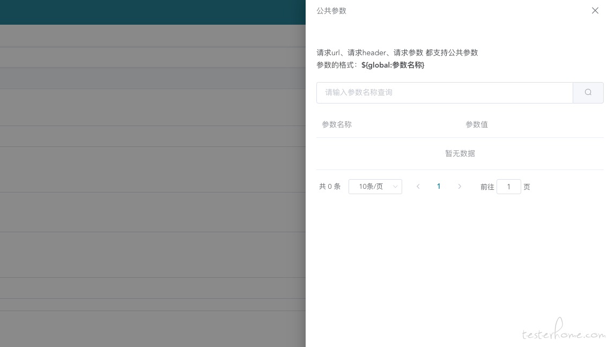
Task: Close the 公共参数 drawer panel
Action: pyautogui.click(x=595, y=10)
